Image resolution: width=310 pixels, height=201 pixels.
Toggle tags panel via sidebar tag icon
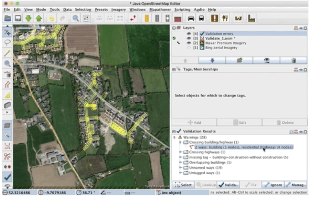point(7,136)
